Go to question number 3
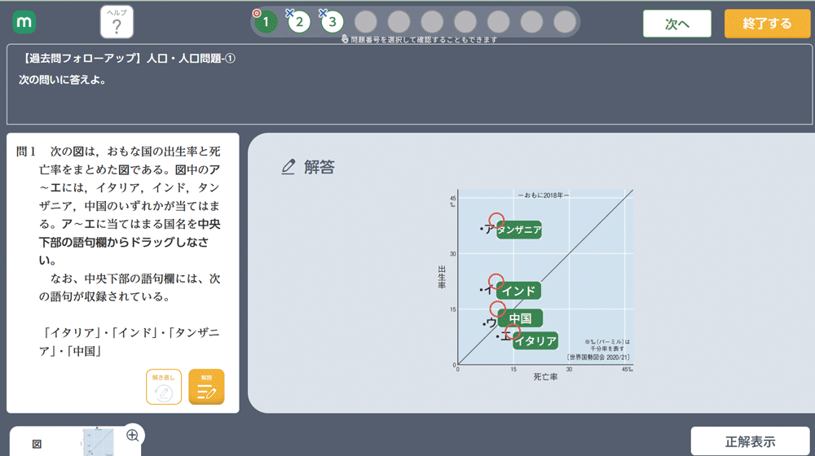This screenshot has height=456, width=815. pyautogui.click(x=333, y=22)
